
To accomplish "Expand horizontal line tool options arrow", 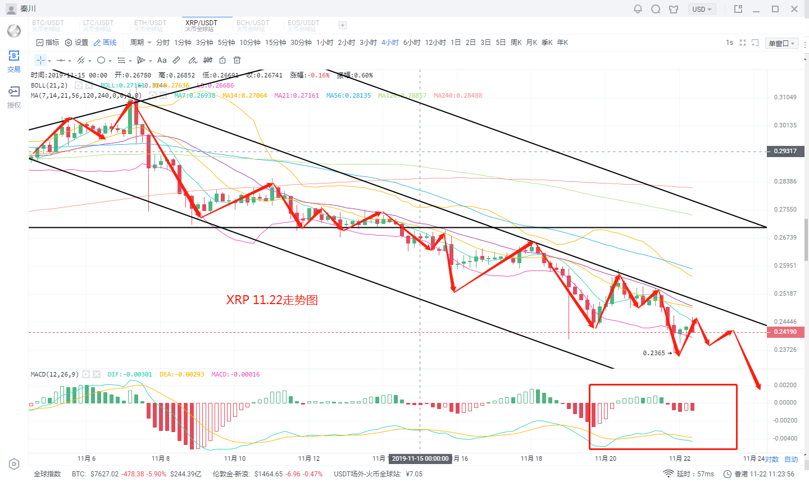I will [69, 61].
